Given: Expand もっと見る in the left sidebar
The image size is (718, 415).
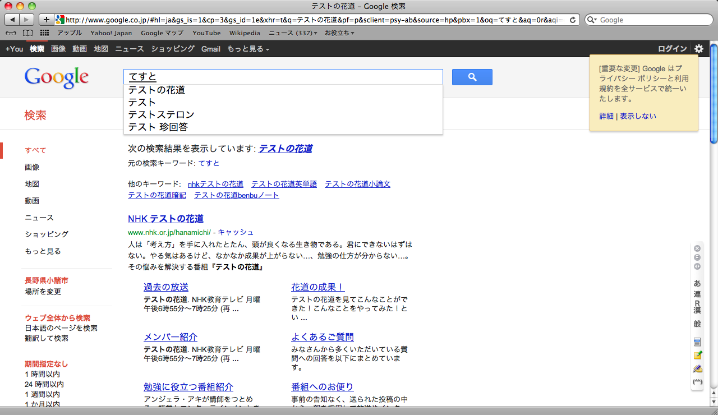Looking at the screenshot, I should [43, 251].
